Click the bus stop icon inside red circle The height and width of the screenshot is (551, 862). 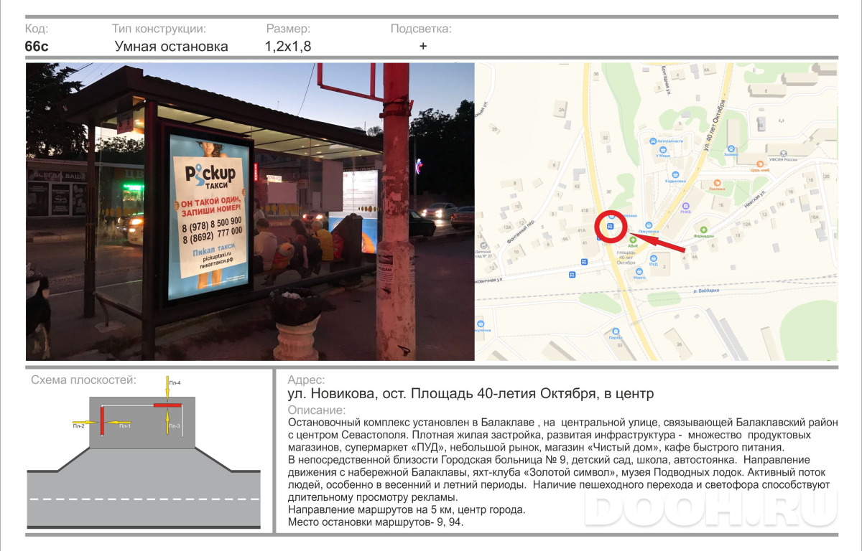coord(610,226)
